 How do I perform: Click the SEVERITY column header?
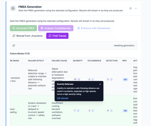(78, 61)
